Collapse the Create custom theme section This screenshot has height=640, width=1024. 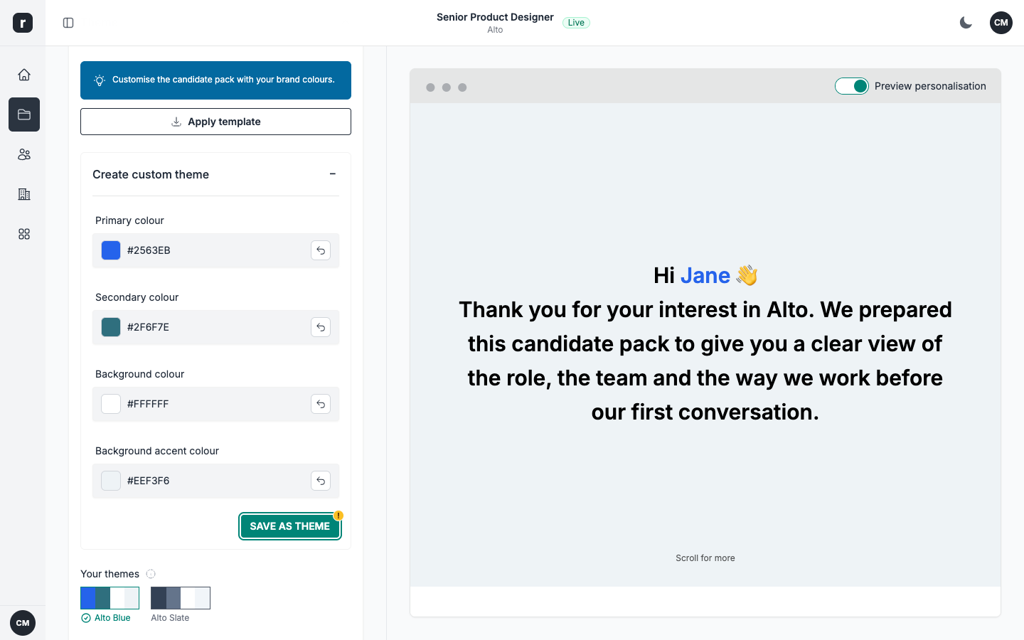click(332, 174)
